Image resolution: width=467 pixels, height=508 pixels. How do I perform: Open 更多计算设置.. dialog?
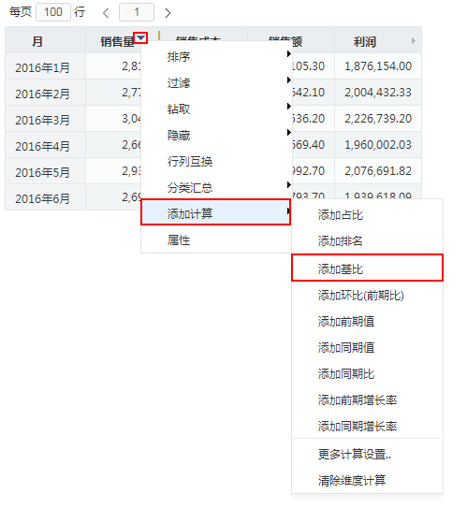[367, 454]
